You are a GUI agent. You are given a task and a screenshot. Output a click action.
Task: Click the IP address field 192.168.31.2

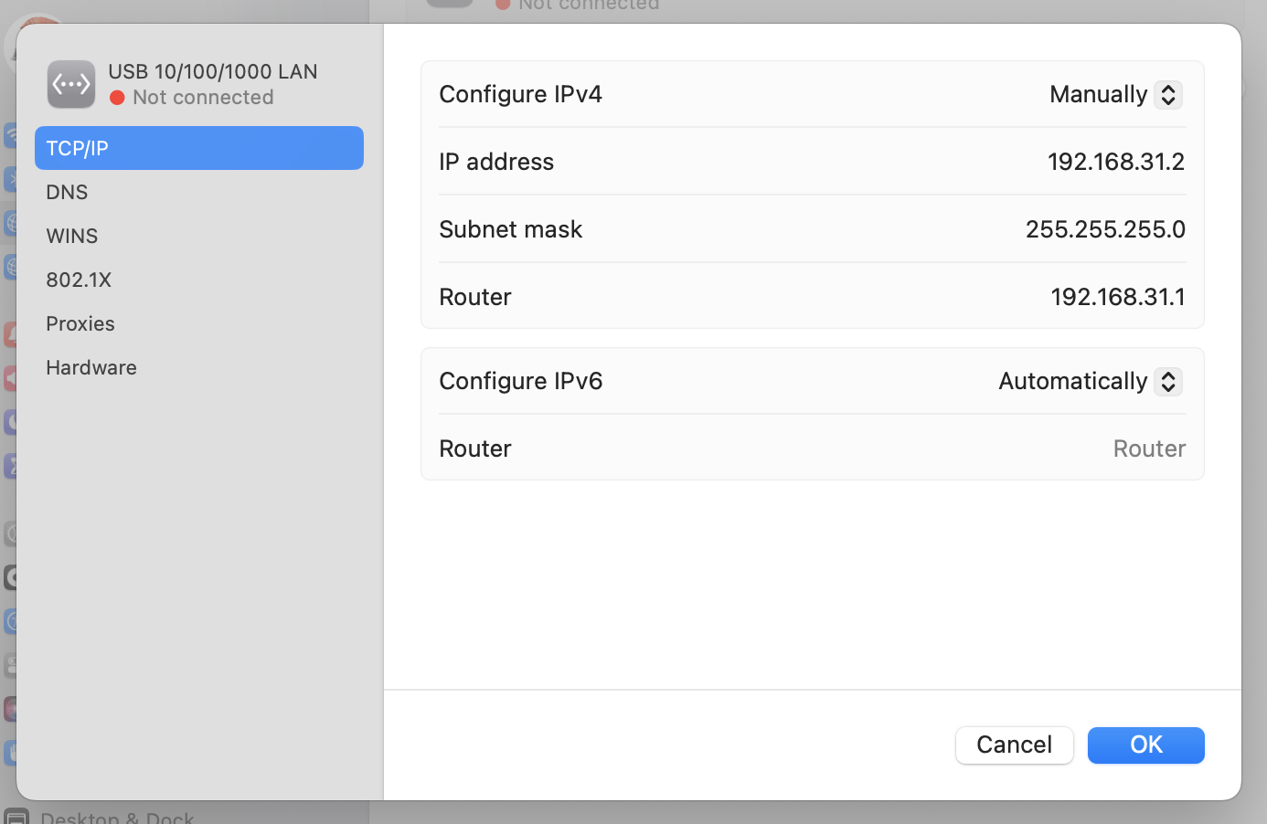coord(1115,162)
